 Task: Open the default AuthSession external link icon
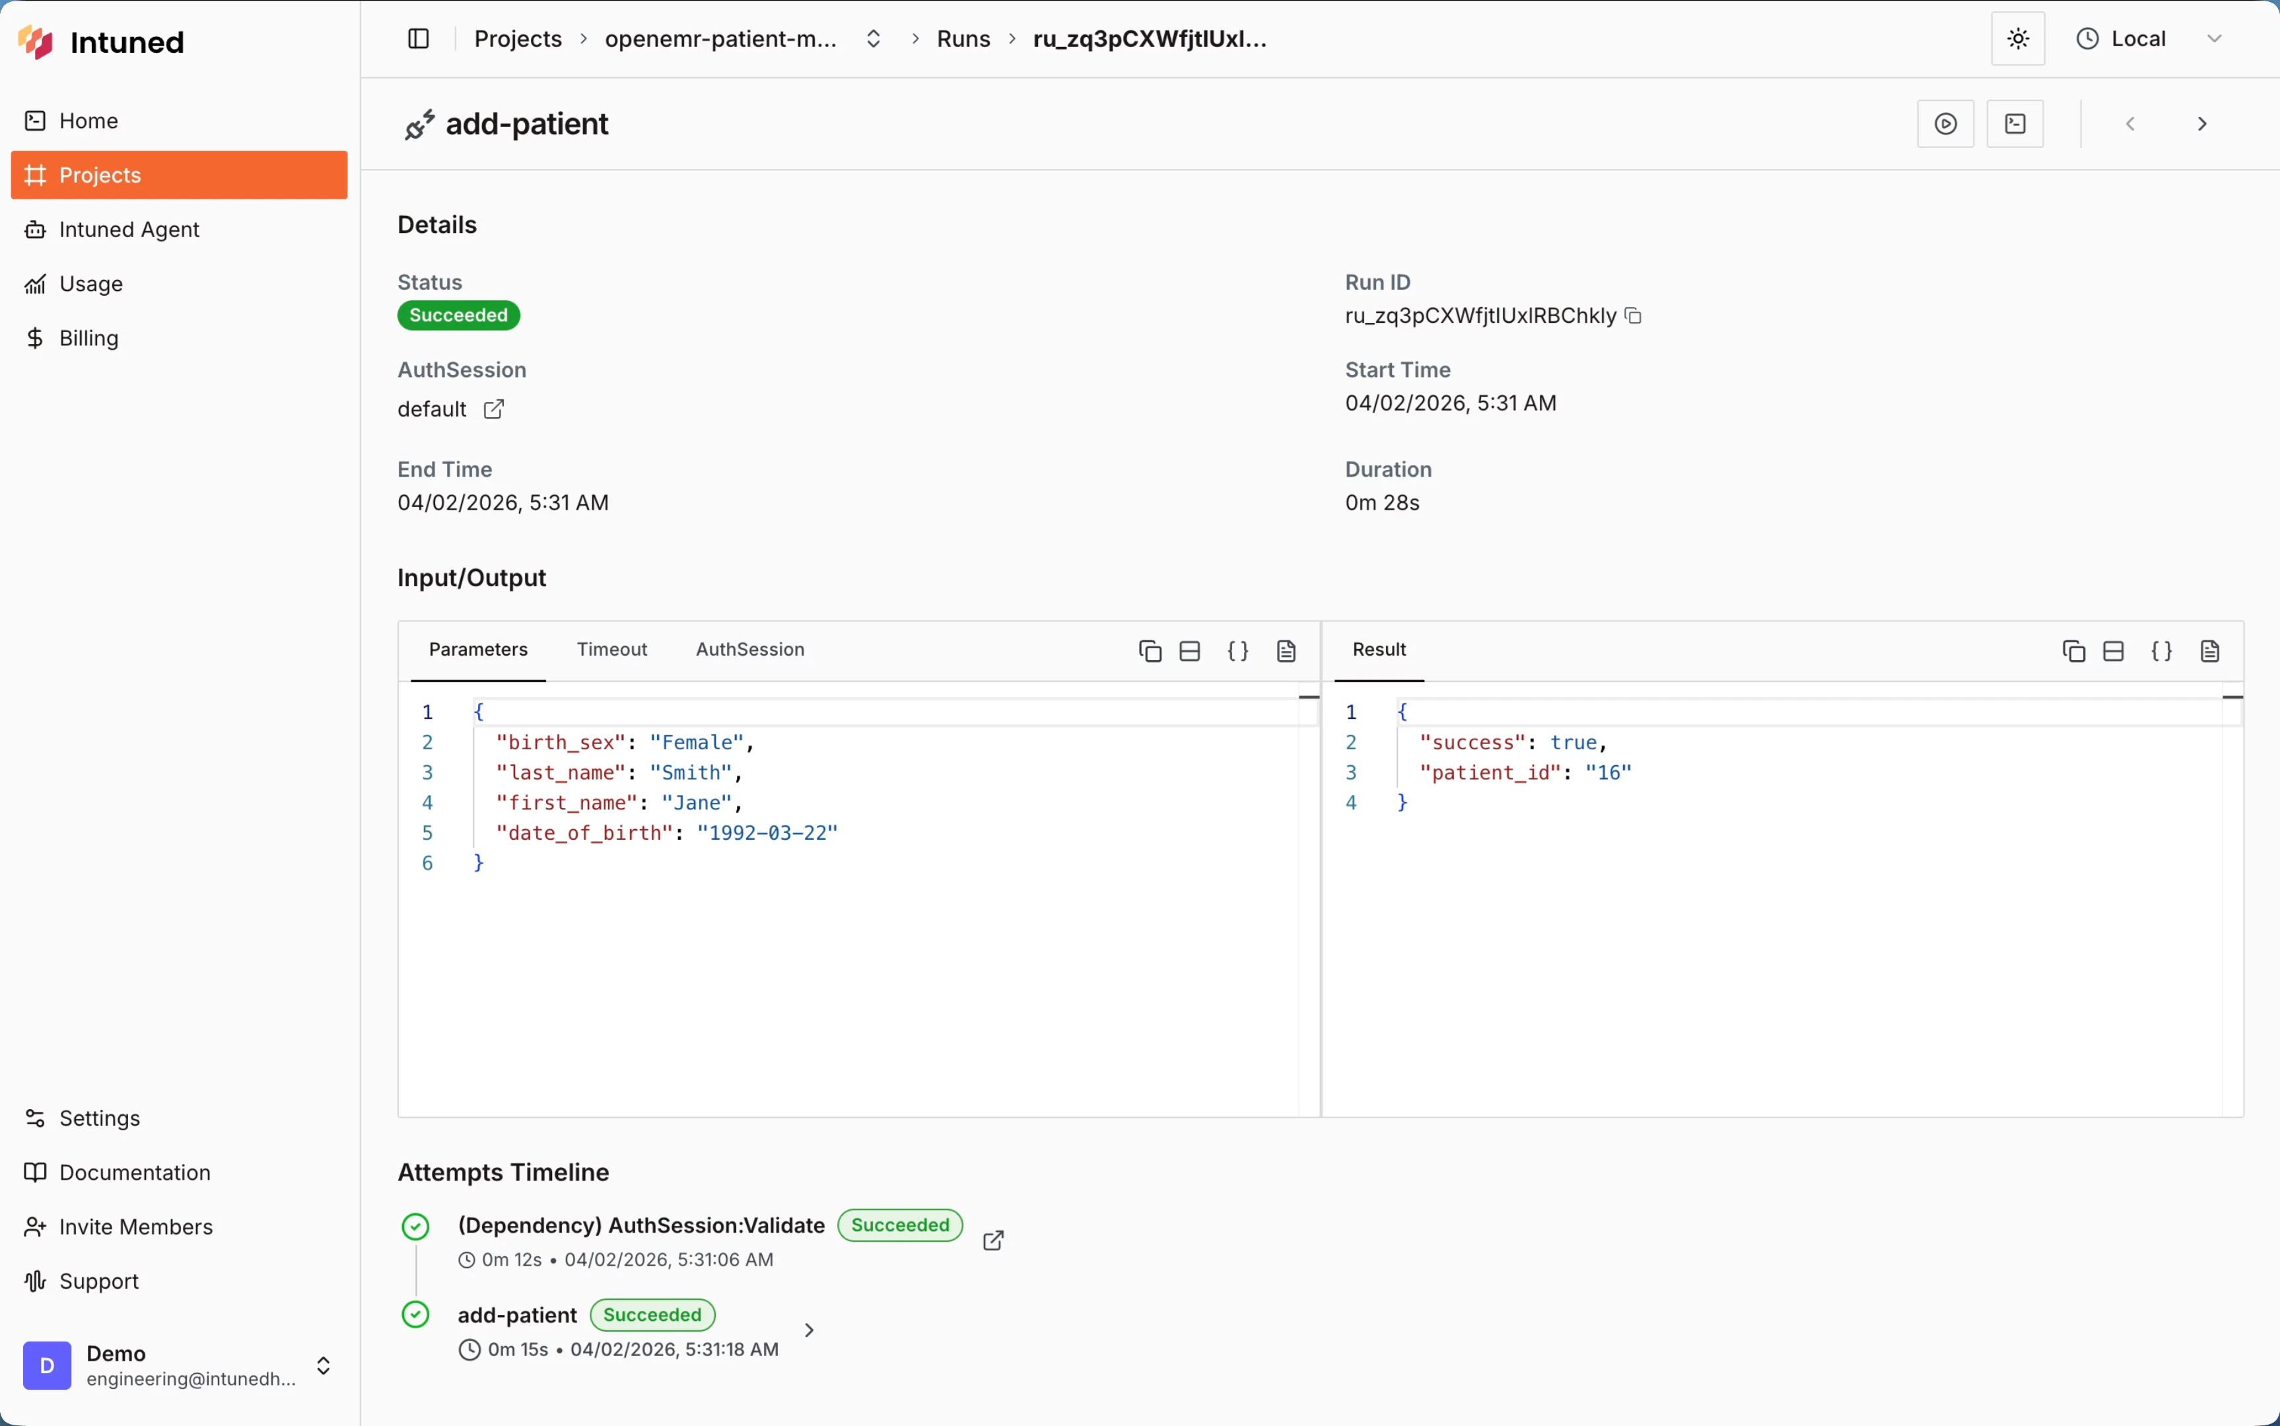click(x=495, y=409)
